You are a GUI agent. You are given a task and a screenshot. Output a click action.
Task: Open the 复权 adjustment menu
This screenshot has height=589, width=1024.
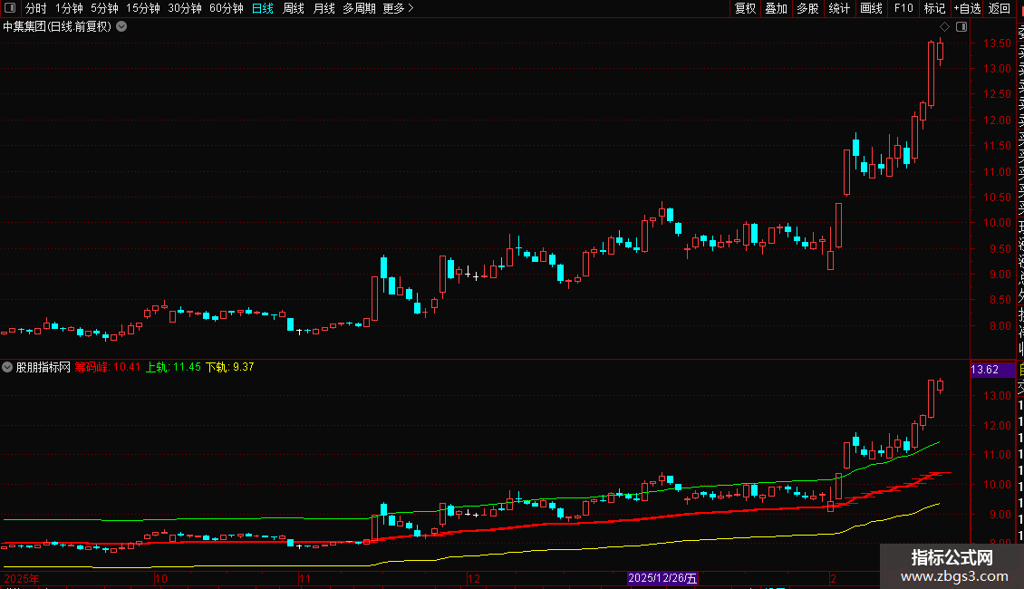click(745, 8)
